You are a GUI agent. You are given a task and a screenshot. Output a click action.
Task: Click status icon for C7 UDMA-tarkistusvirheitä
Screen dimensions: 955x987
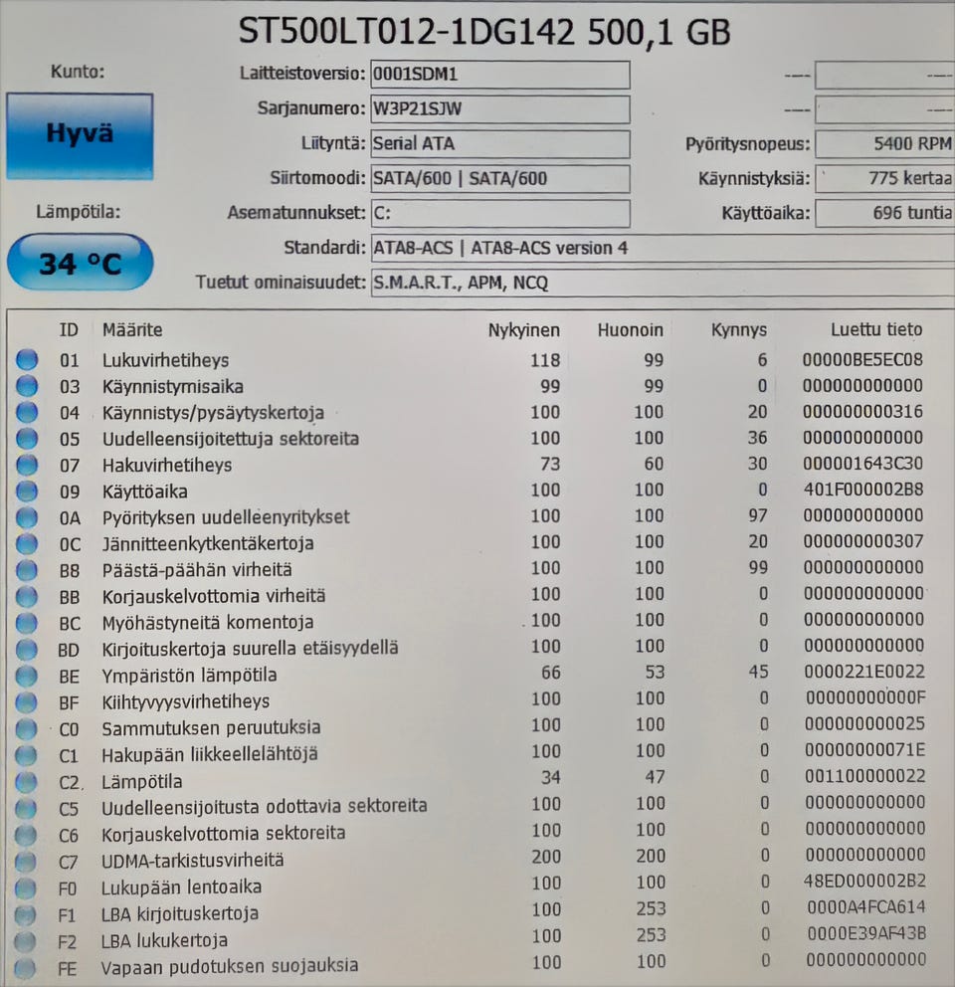tap(26, 861)
